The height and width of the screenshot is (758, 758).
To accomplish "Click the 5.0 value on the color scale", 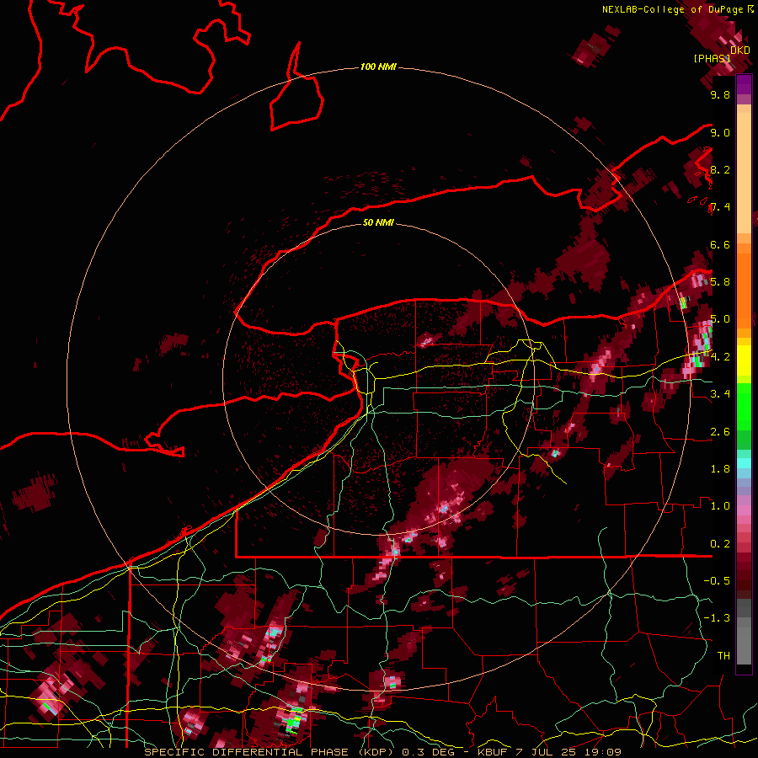I will pyautogui.click(x=720, y=319).
